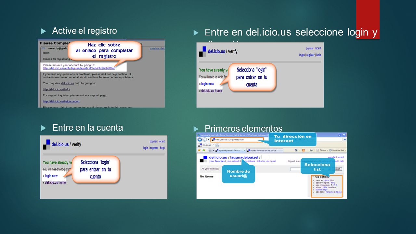Open a new blank browser tab
The image size is (416, 234).
(280, 150)
